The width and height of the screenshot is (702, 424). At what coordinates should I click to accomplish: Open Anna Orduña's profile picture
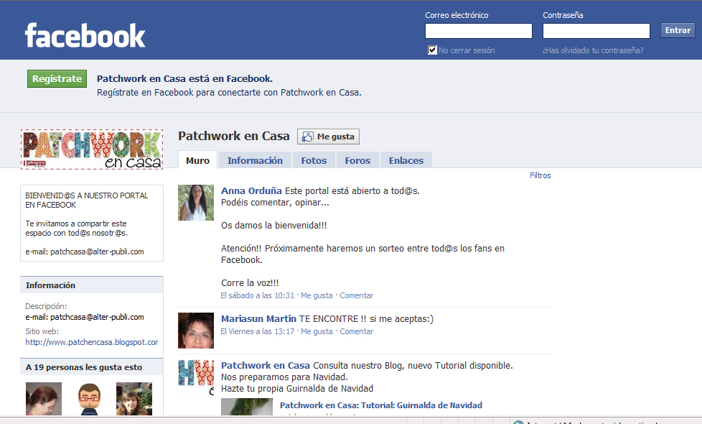pyautogui.click(x=196, y=203)
